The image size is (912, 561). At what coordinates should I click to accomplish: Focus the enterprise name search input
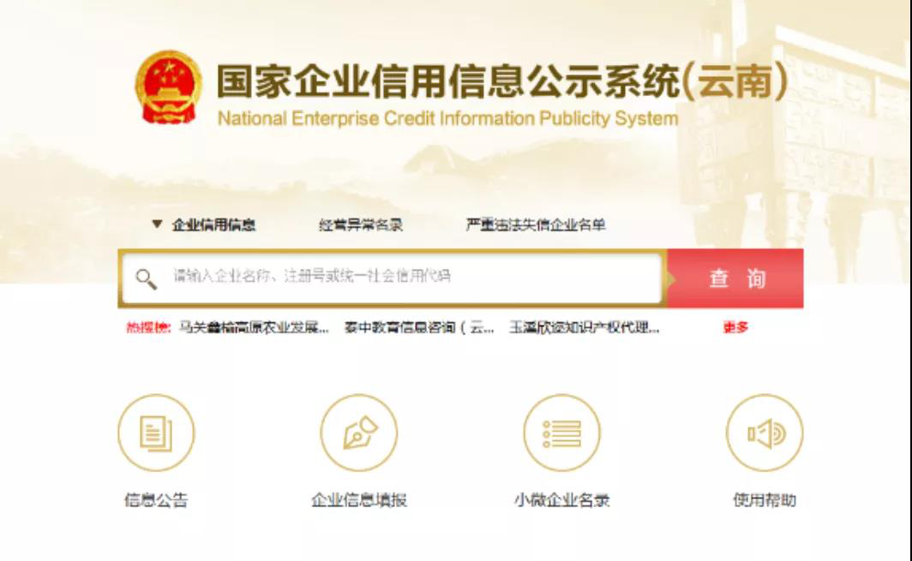point(393,278)
